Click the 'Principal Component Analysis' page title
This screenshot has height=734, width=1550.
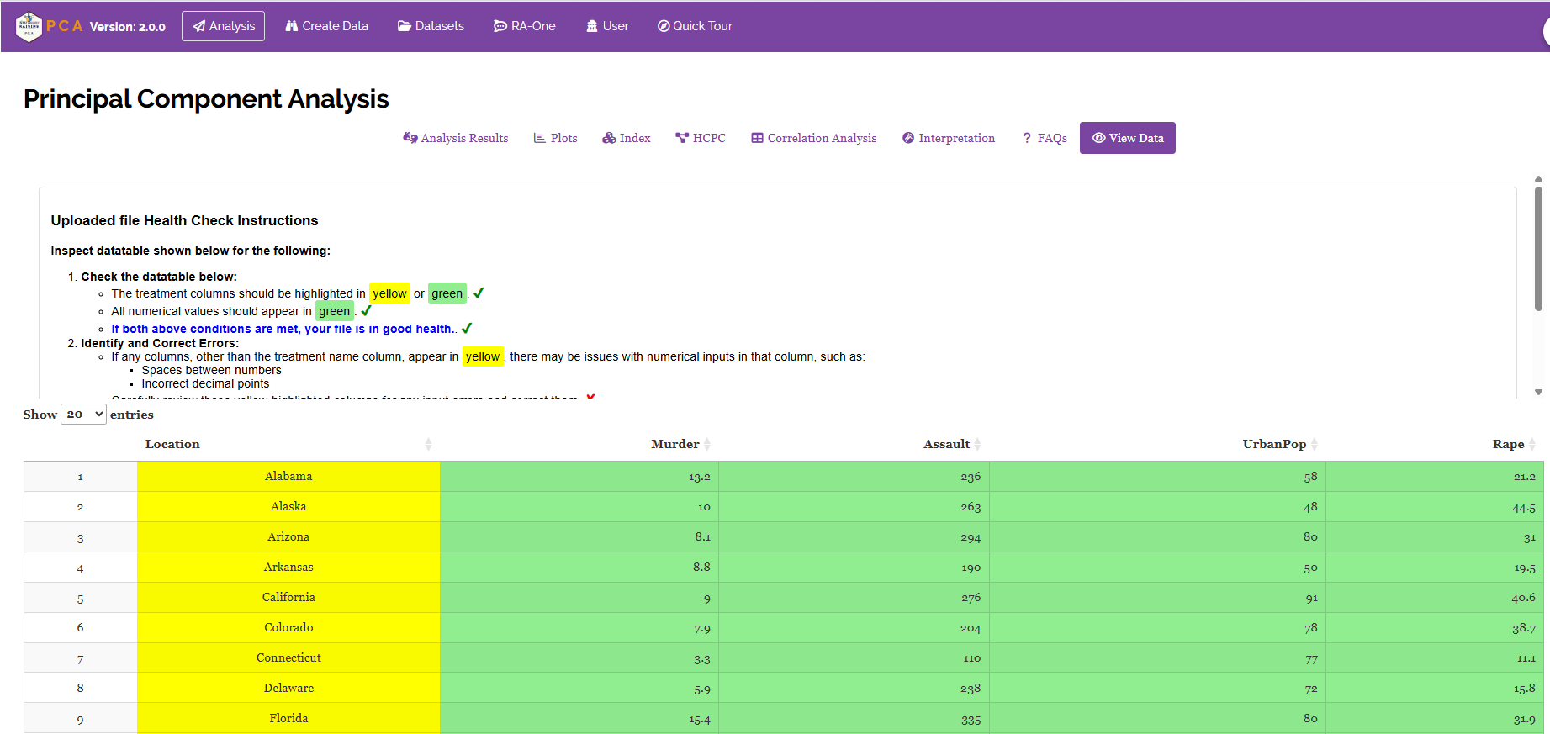click(x=206, y=99)
